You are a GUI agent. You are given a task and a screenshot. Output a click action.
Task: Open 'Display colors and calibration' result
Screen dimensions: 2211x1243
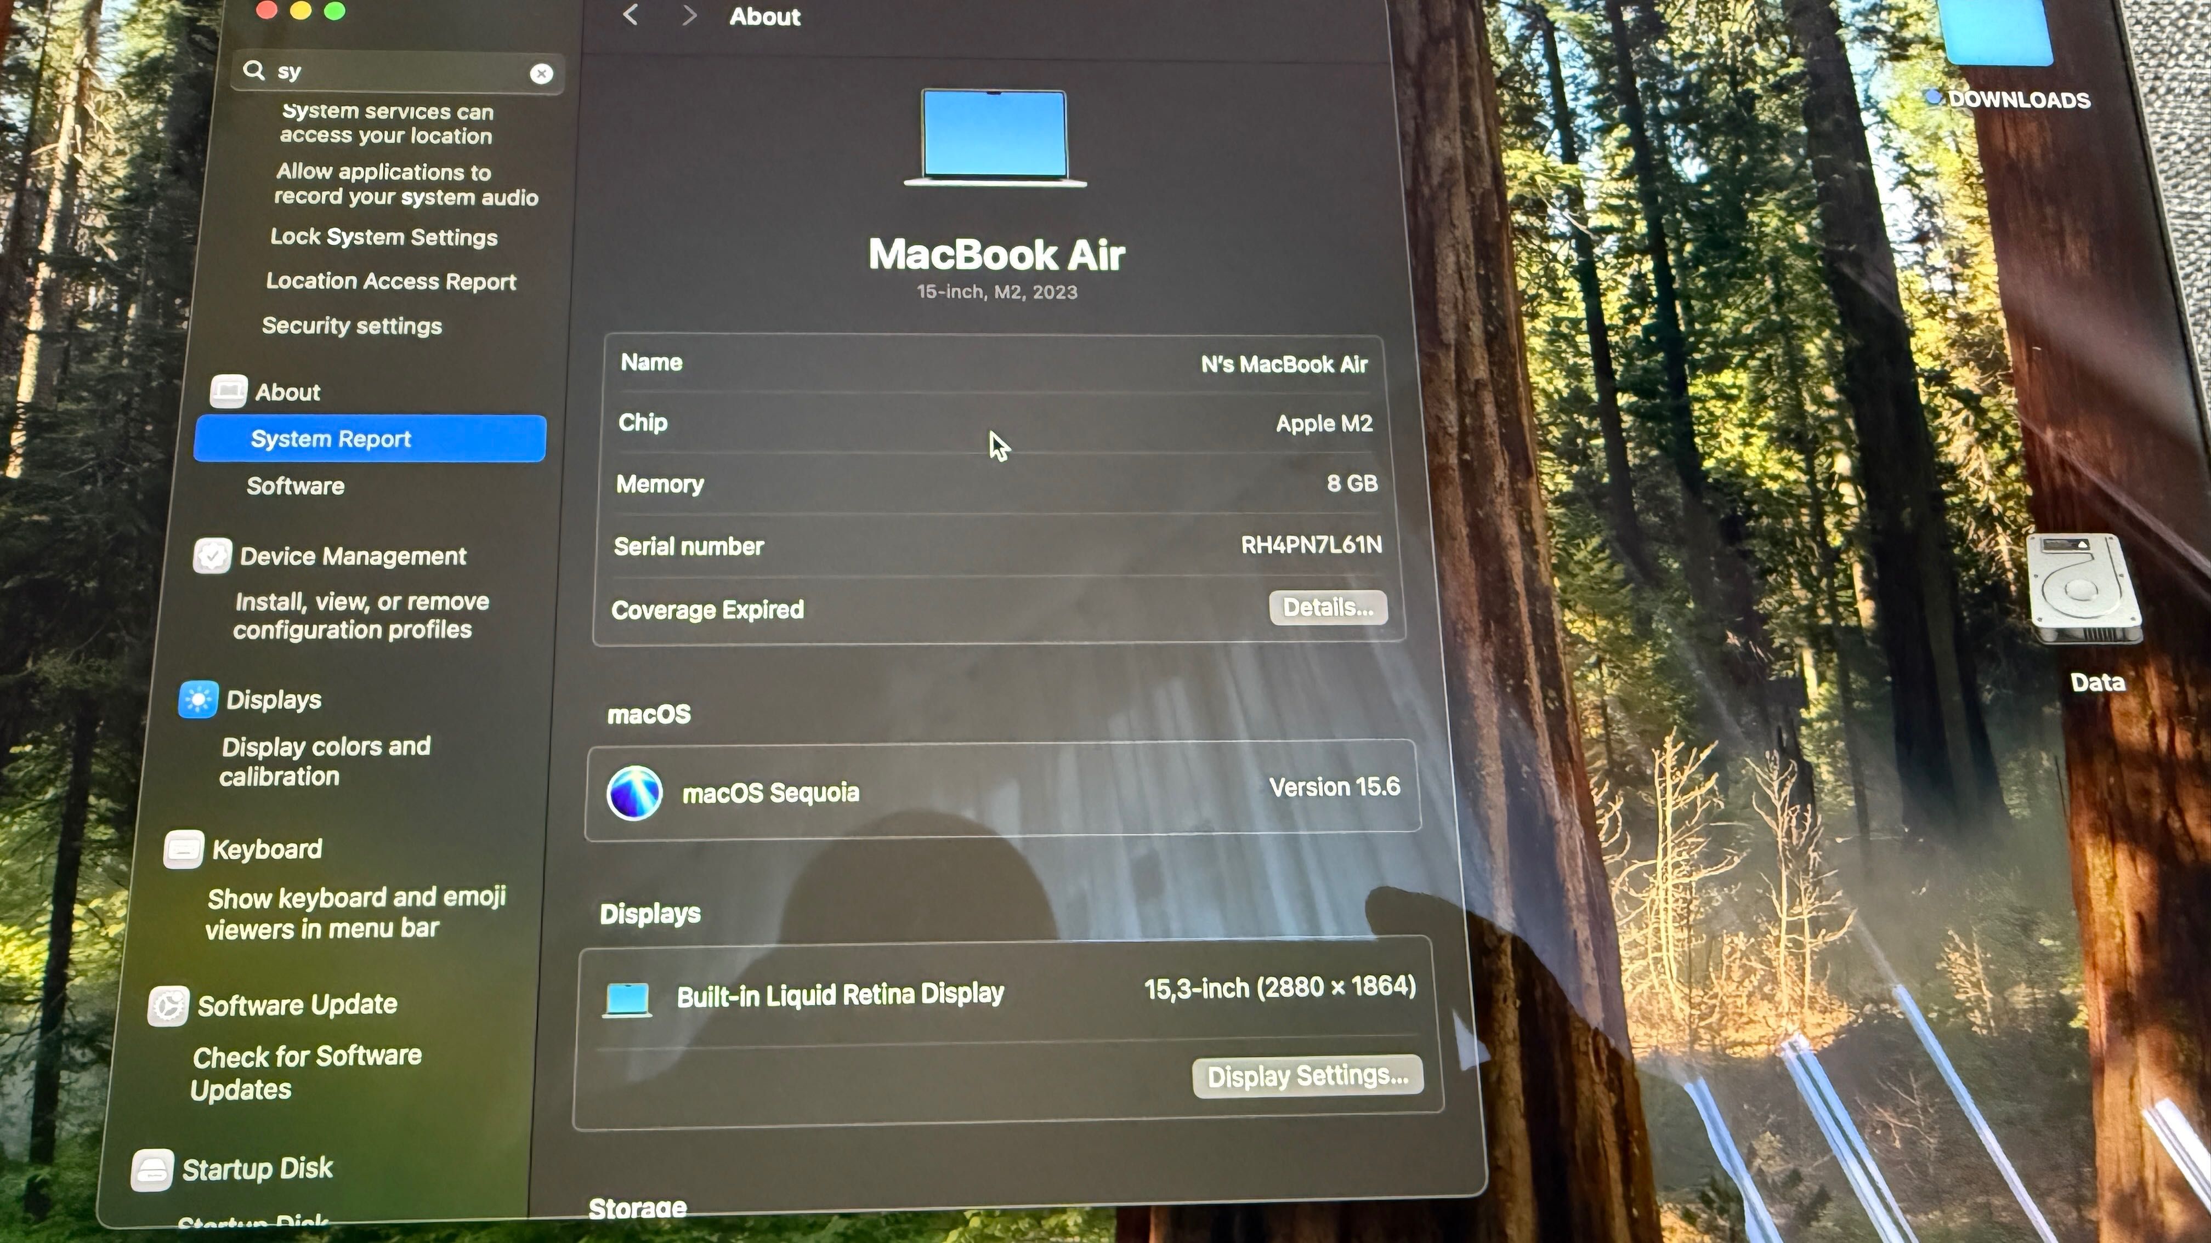(x=325, y=761)
